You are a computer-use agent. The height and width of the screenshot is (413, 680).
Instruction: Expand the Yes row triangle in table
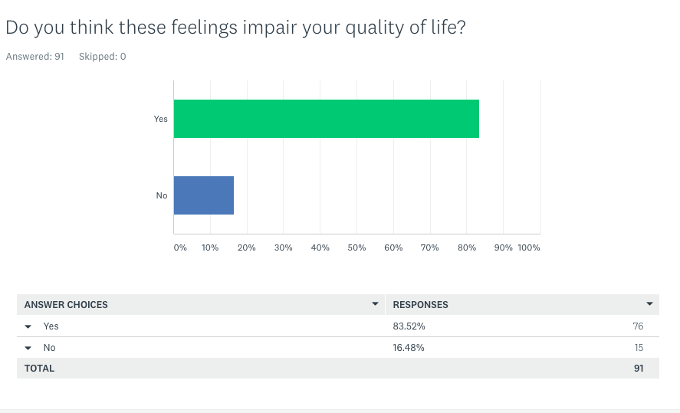click(x=28, y=326)
